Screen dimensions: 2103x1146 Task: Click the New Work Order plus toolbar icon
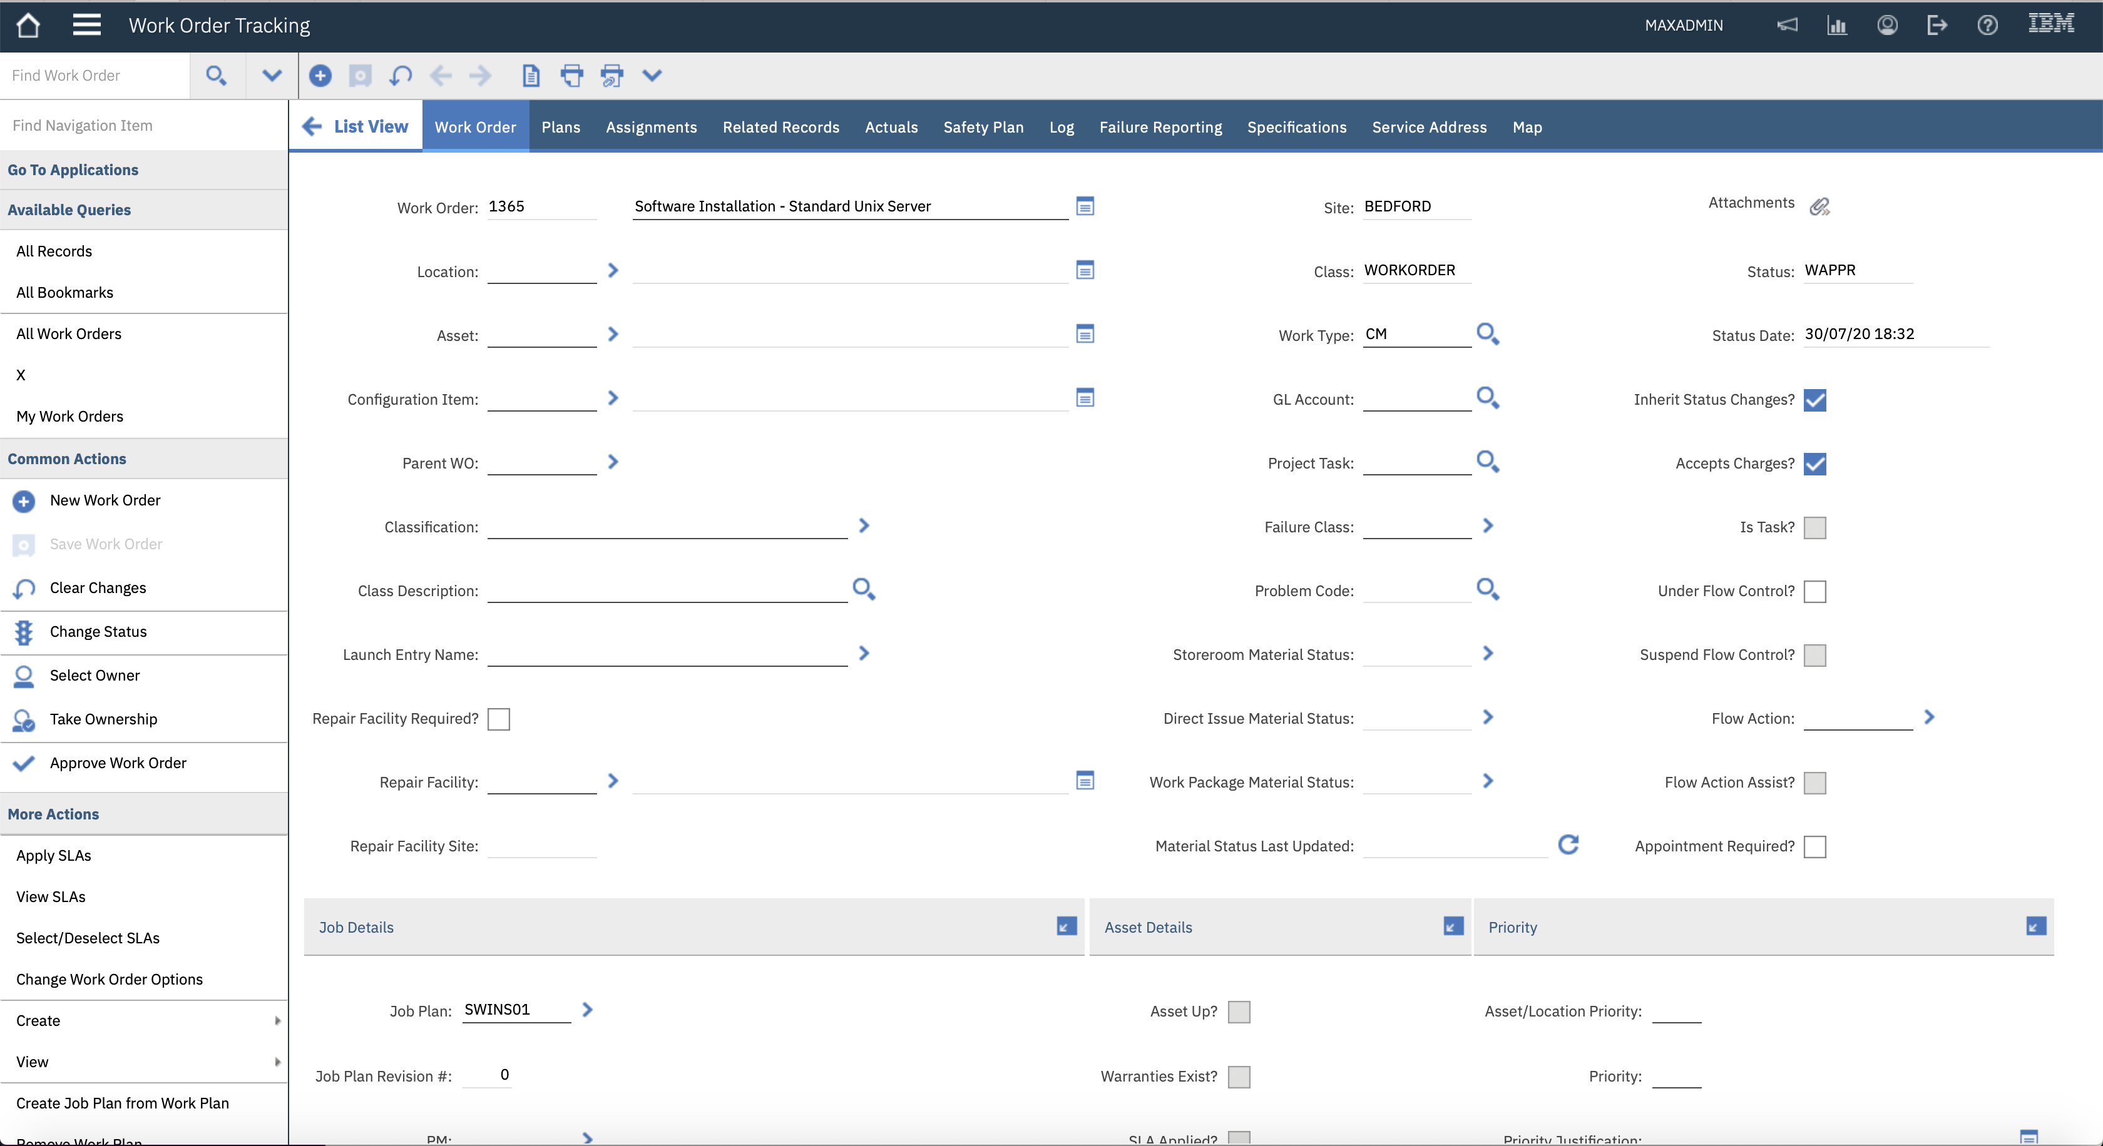coord(320,76)
